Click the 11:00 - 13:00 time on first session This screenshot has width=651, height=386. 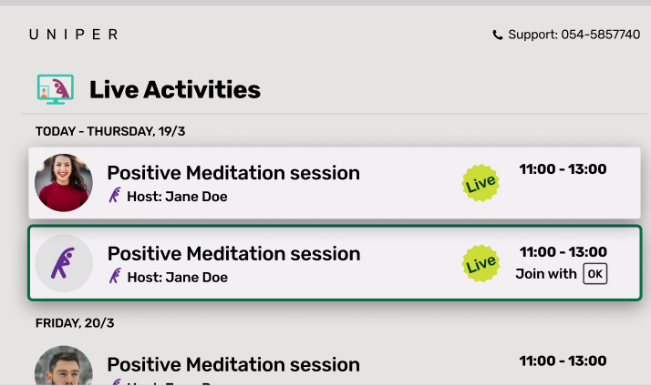563,168
